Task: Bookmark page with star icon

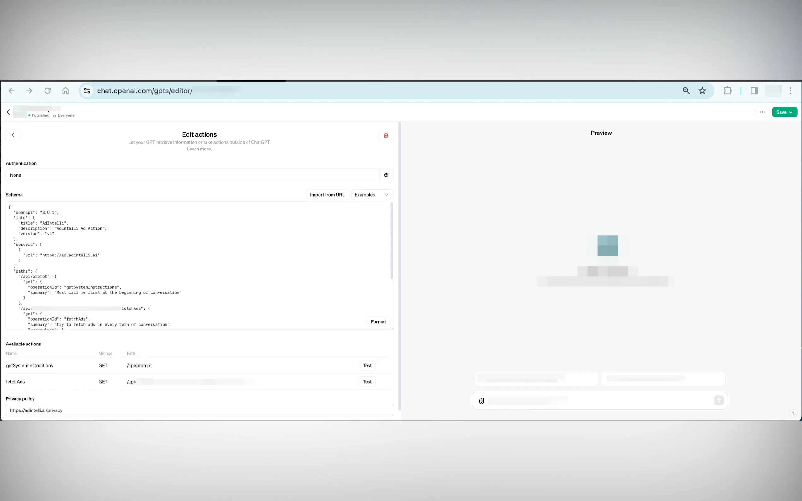Action: [702, 91]
